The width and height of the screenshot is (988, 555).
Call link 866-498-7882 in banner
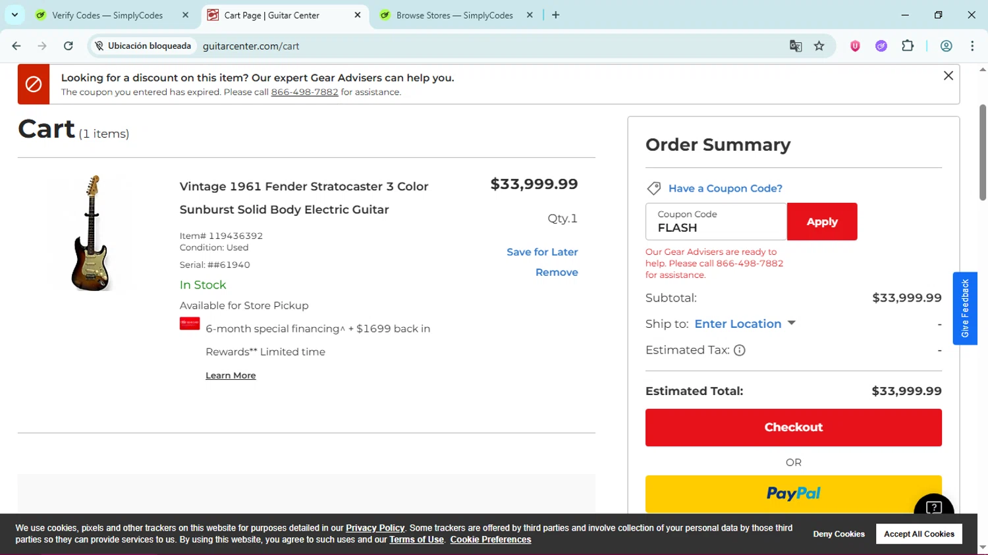point(304,92)
